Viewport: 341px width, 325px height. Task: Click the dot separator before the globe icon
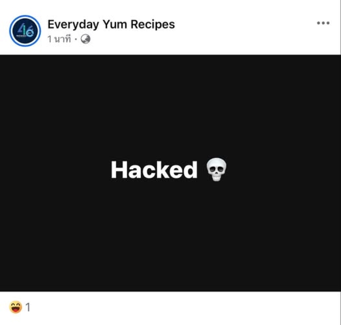point(76,39)
